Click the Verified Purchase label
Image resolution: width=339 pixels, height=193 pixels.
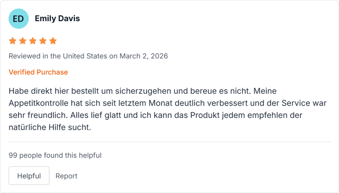coord(38,72)
